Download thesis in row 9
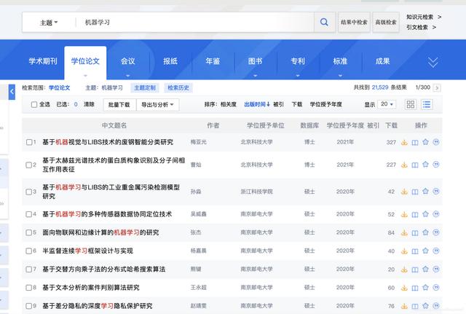This screenshot has height=314, width=466. [x=404, y=306]
